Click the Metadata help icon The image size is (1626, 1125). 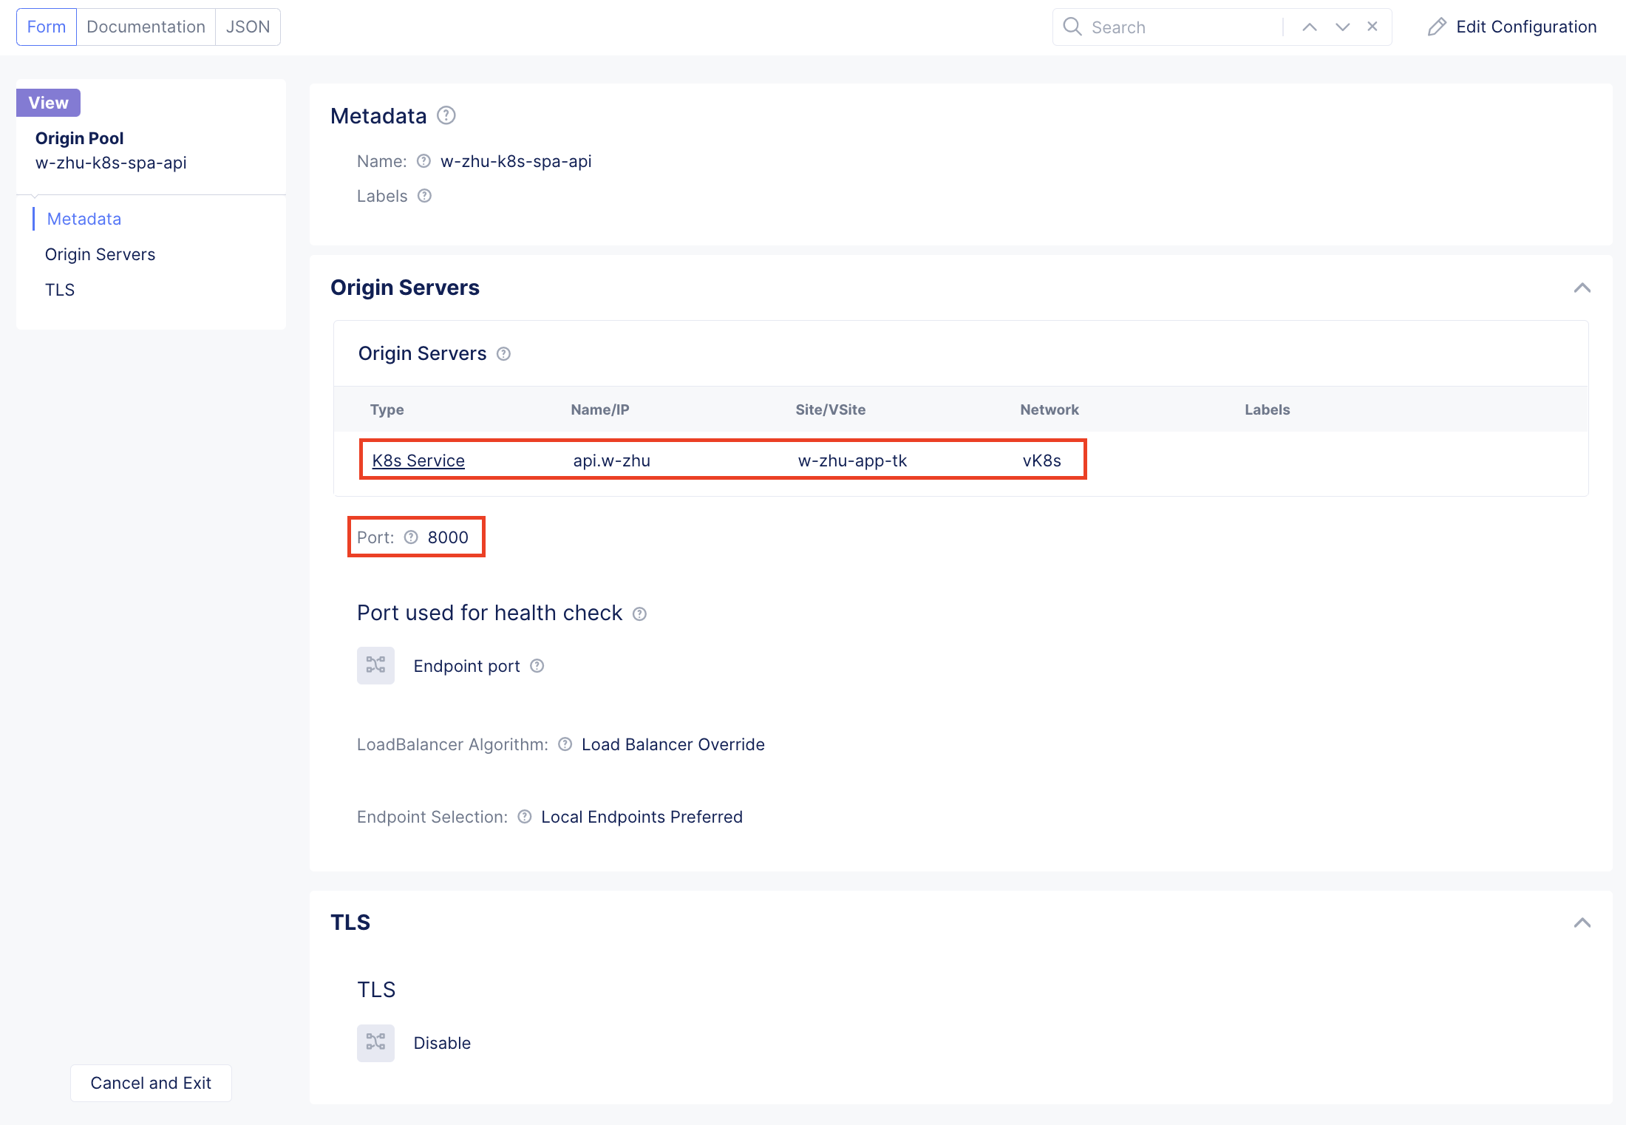(446, 115)
